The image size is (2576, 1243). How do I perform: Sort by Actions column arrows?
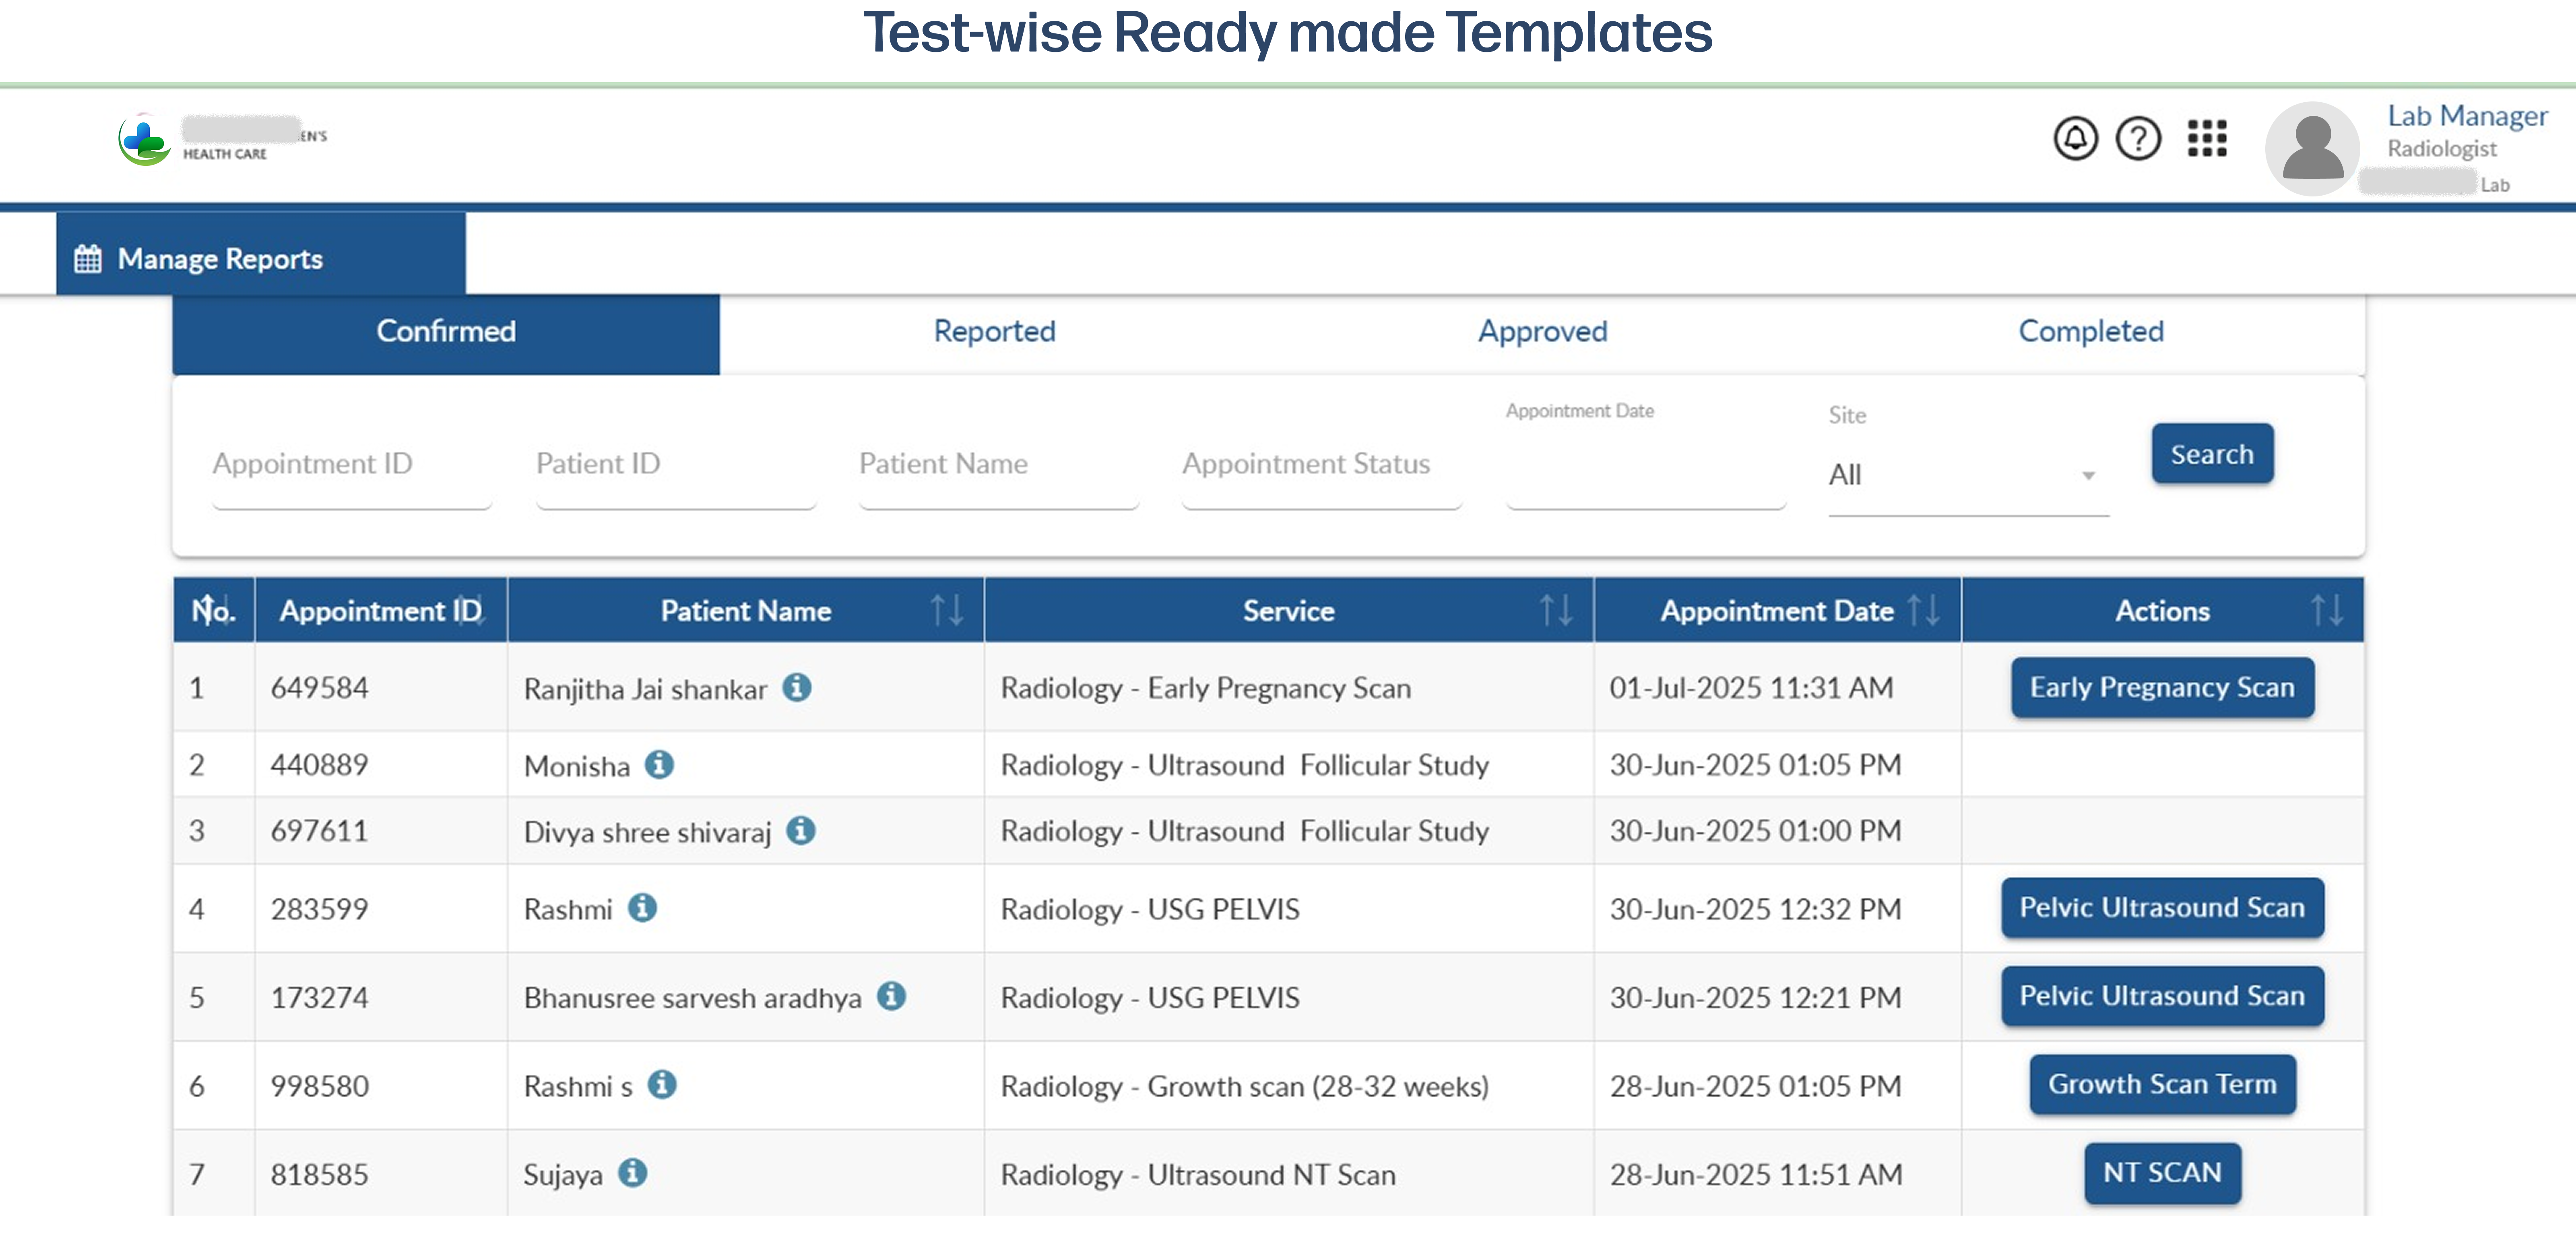pos(2326,610)
